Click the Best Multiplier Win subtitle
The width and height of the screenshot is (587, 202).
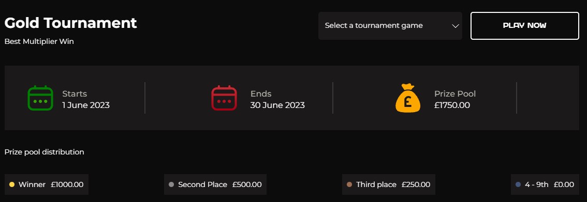tap(39, 41)
